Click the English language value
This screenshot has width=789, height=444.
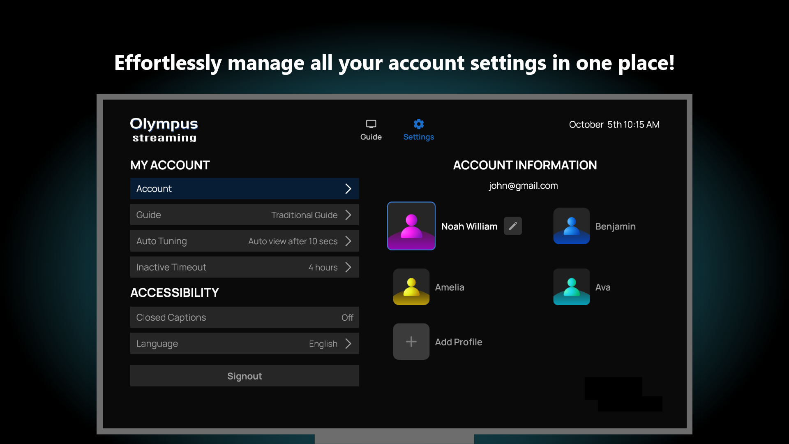coord(323,344)
